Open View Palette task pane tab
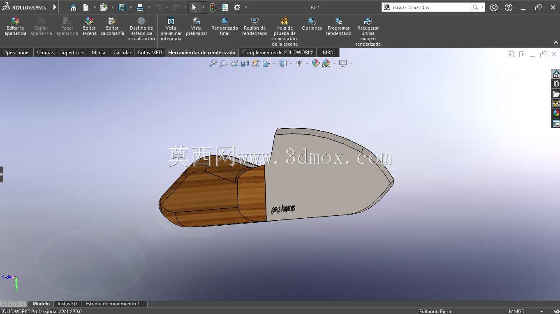The width and height of the screenshot is (560, 314). coord(556,104)
